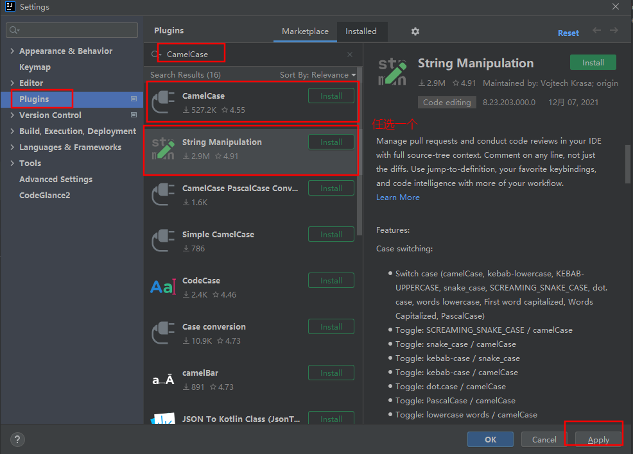633x454 pixels.
Task: Click the camelBar plugin icon
Action: point(163,380)
